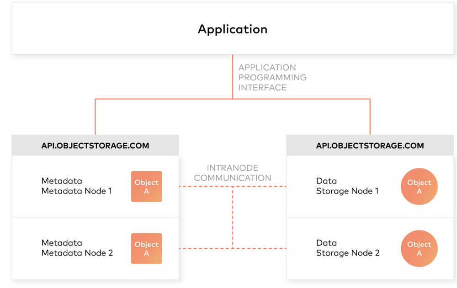Open the INTRANODE COMMUNICATION label
457x288 pixels.
[233, 173]
